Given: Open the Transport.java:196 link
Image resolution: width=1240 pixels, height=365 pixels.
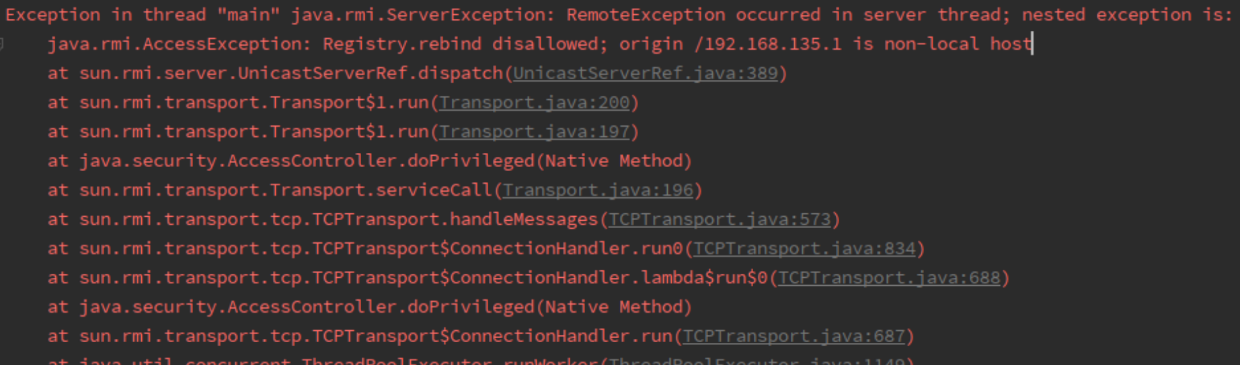Looking at the screenshot, I should click(x=598, y=191).
